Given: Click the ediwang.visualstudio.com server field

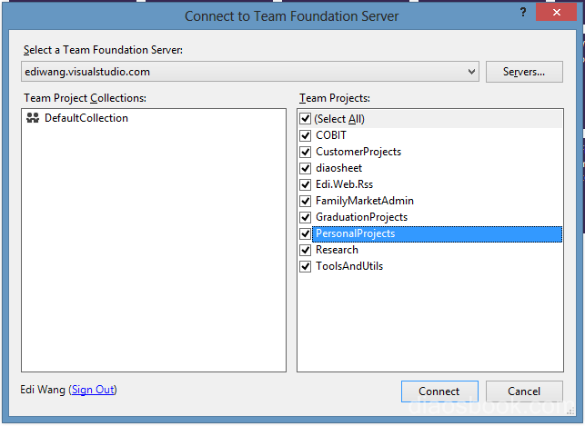Looking at the screenshot, I should tap(250, 72).
